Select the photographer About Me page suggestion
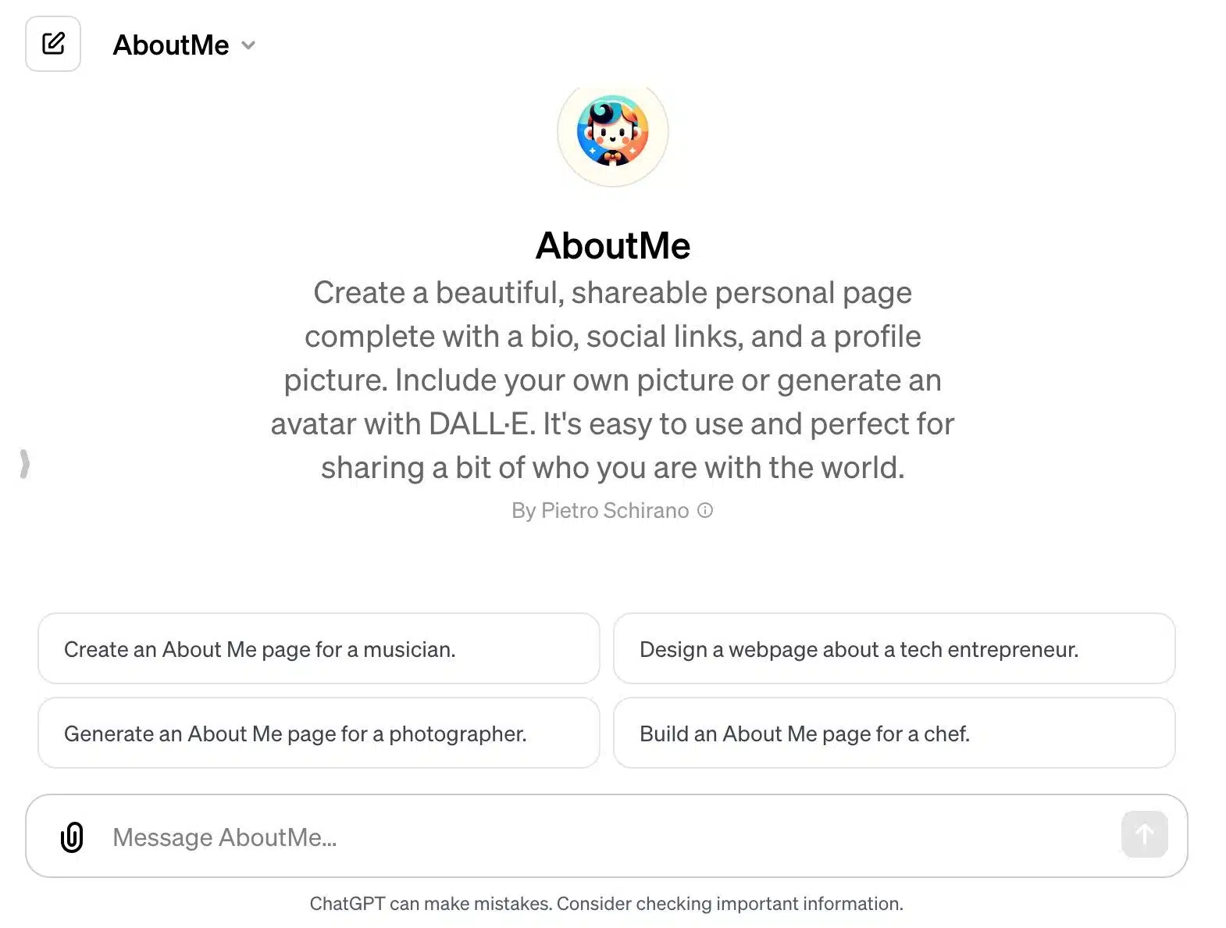1226x928 pixels. point(319,733)
